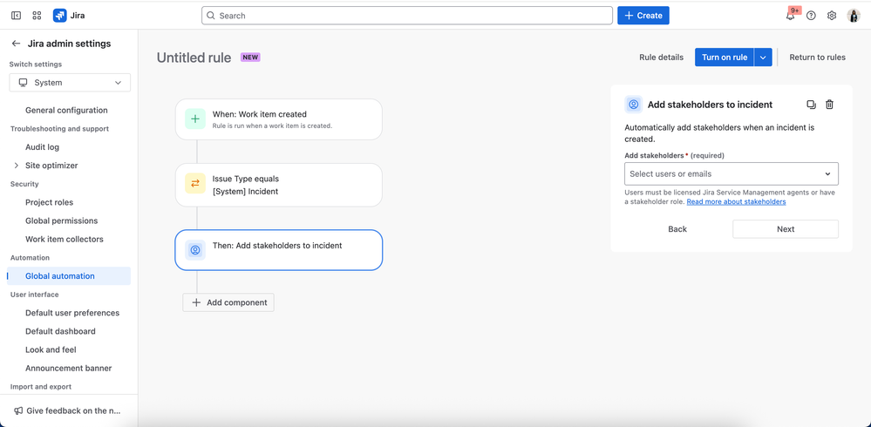
Task: Open the user profile avatar
Action: tap(854, 16)
